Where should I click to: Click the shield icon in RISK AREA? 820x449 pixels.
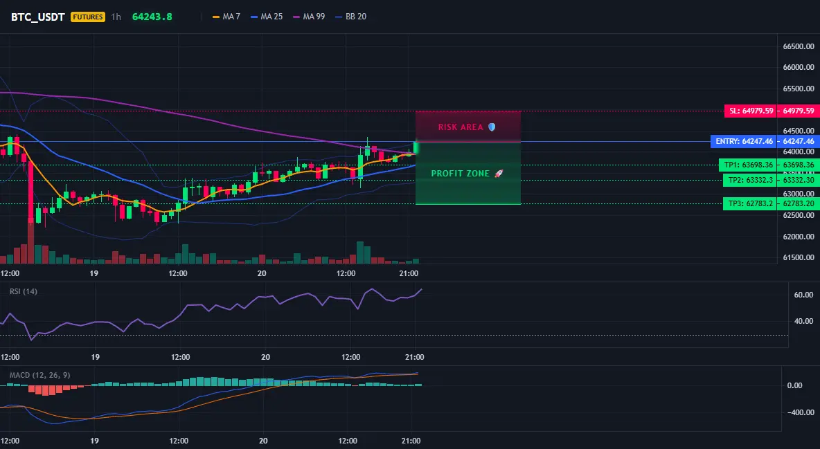pyautogui.click(x=492, y=127)
